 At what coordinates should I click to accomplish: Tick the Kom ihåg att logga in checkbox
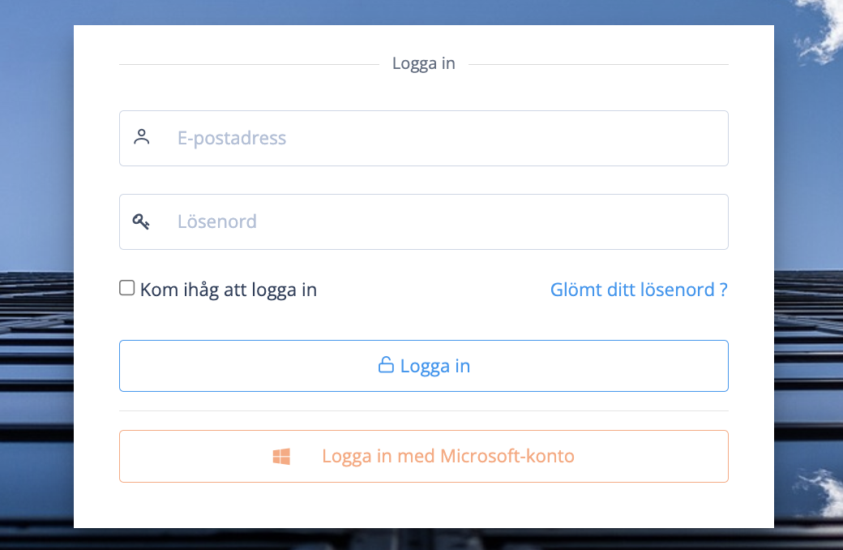coord(127,288)
